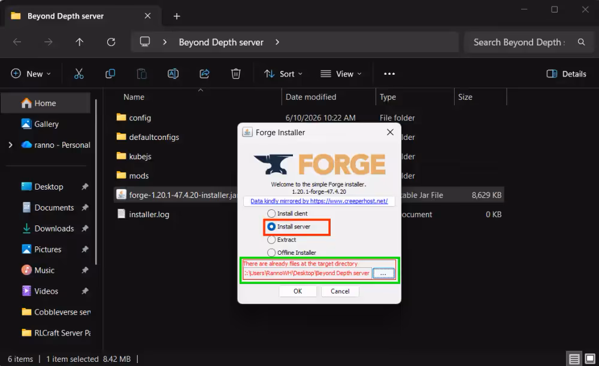
Task: Open the View dropdown menu
Action: (x=341, y=74)
